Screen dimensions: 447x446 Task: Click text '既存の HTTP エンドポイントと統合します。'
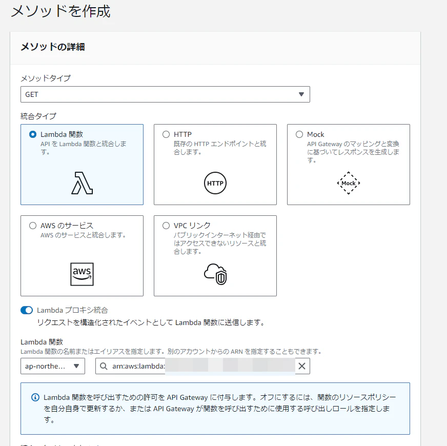220,148
